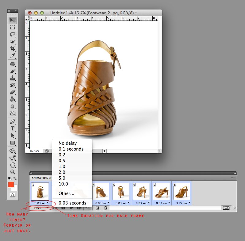Swap foreground and background colors

[x=15, y=178]
